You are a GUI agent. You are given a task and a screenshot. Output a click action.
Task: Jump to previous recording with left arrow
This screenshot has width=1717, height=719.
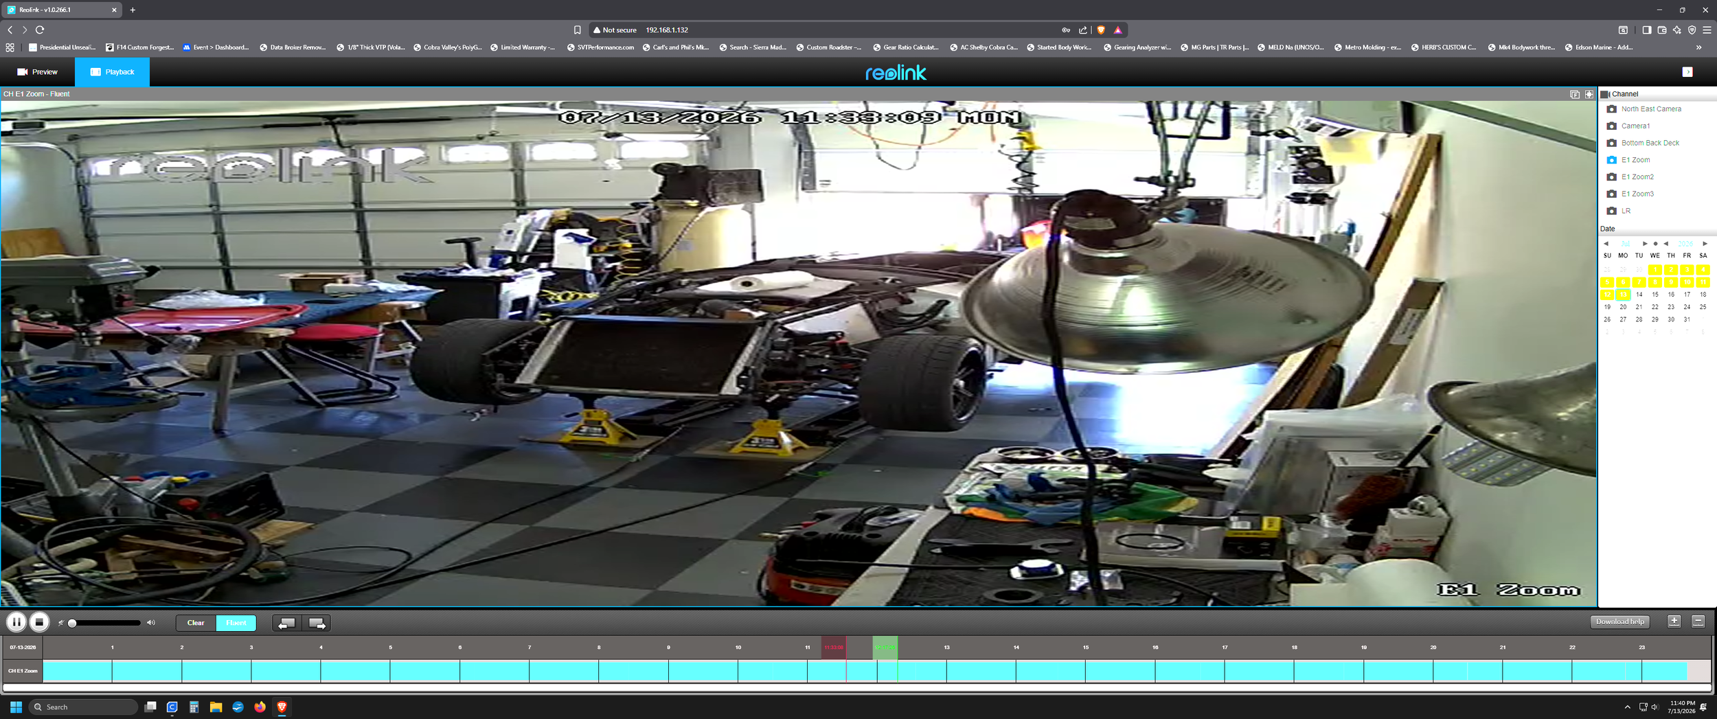(287, 623)
